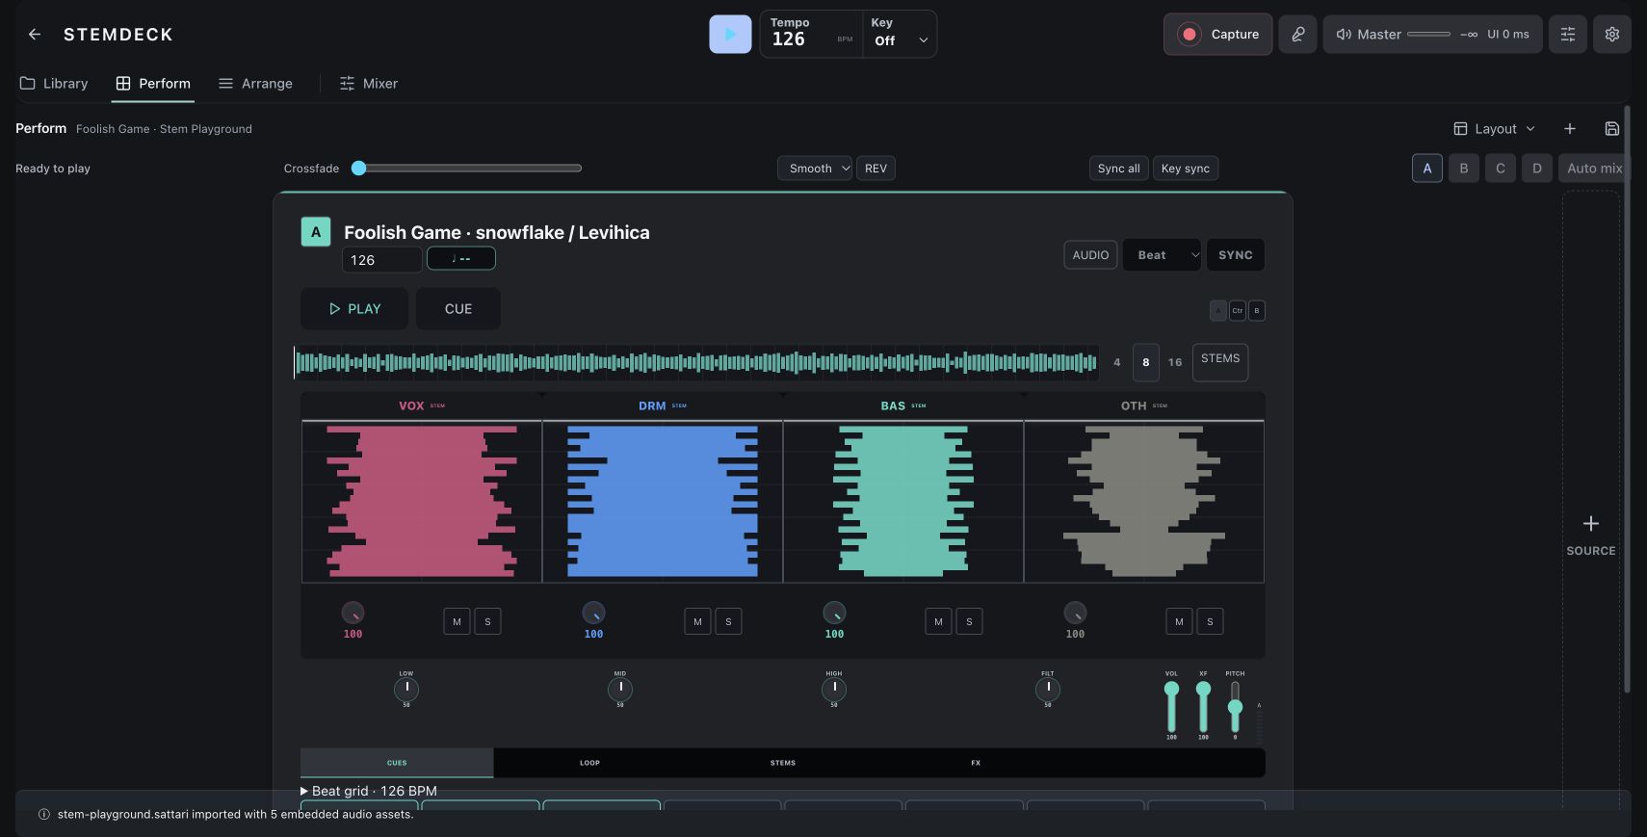Image resolution: width=1647 pixels, height=837 pixels.
Task: Toggle the REV reverse button
Action: click(876, 169)
